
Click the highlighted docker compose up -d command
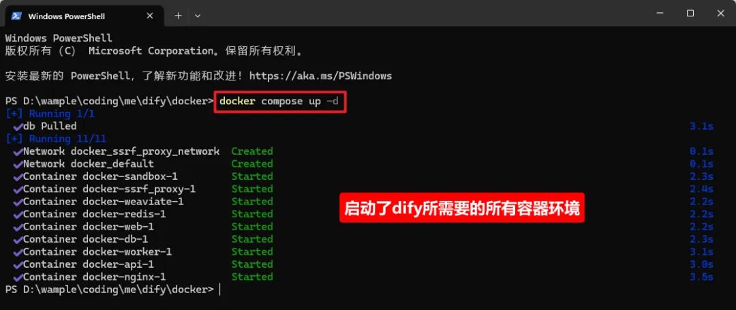click(x=280, y=101)
